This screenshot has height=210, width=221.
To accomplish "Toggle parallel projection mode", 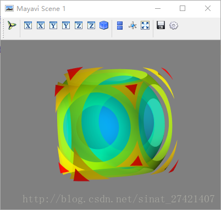I will [120, 25].
